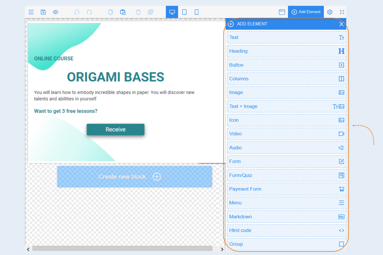
Task: Add a Text element
Action: pyautogui.click(x=287, y=37)
